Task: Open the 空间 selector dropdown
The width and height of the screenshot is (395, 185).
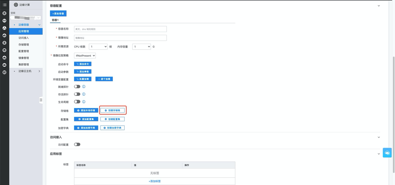Action: pos(26,18)
